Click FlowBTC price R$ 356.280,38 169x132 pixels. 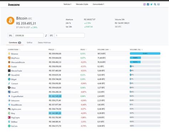point(55,92)
